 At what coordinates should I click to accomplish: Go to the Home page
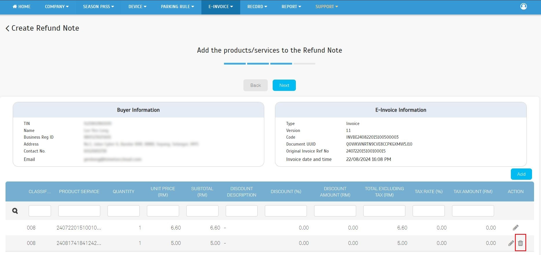click(21, 7)
